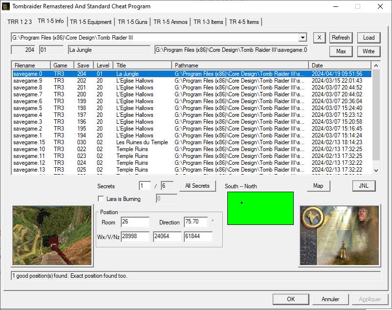Select the savegame.4 row
This screenshot has width=392, height=310.
point(192,115)
